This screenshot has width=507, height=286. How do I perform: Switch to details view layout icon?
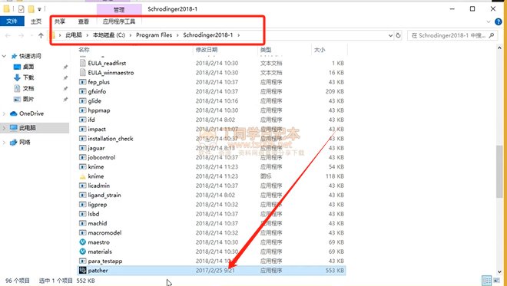486,281
